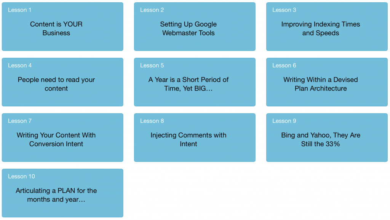The height and width of the screenshot is (220, 390).
Task: Click the Lesson 1 label
Action: coord(20,10)
